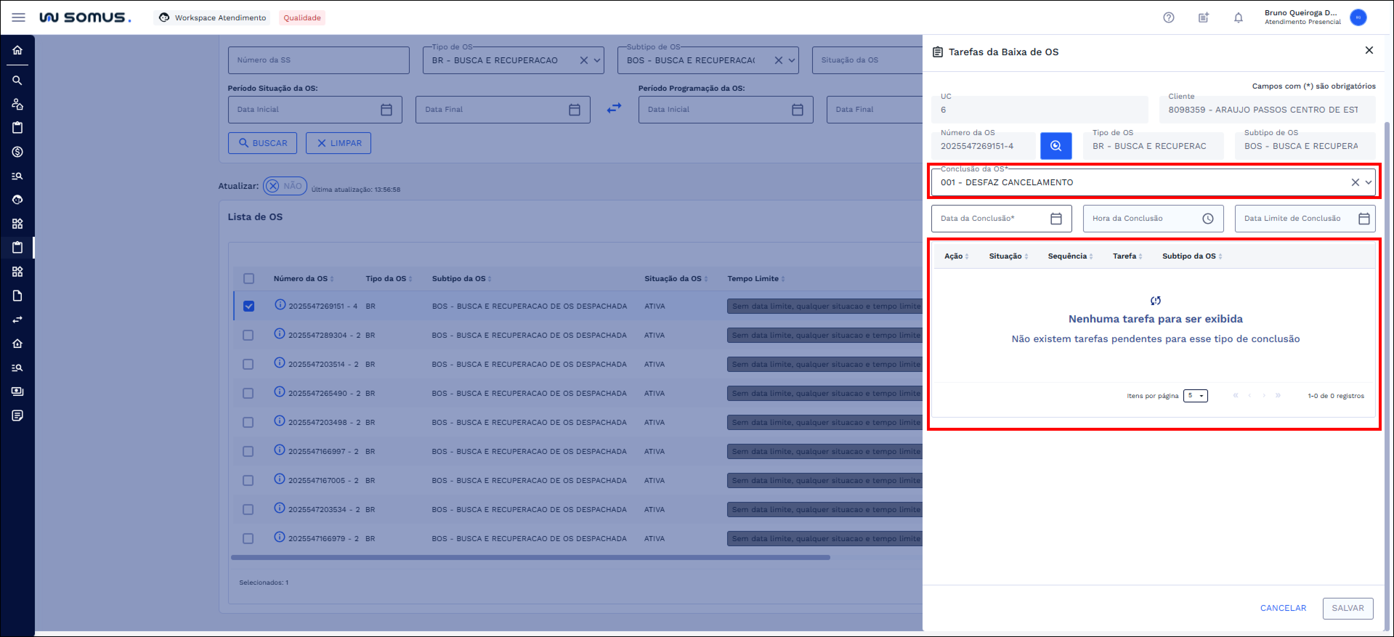The width and height of the screenshot is (1394, 637).
Task: Open the person-with-house icon in the sidebar
Action: click(17, 104)
